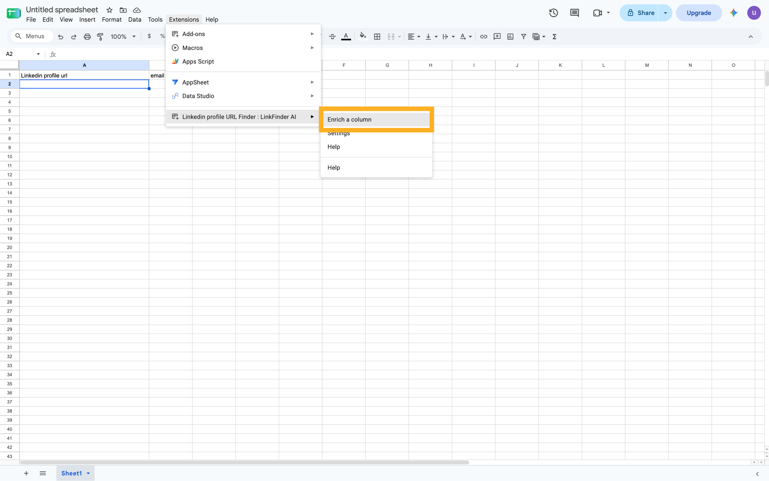The image size is (769, 481).
Task: Open the version history clock icon
Action: (554, 13)
